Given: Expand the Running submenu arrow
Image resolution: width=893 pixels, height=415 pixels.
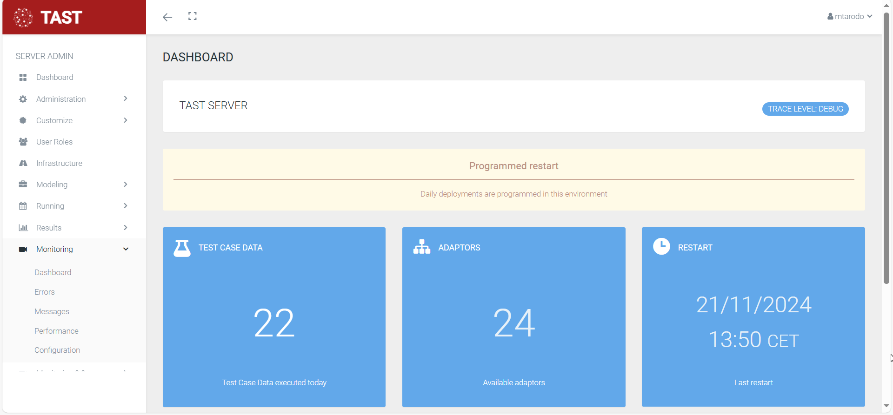Looking at the screenshot, I should click(x=126, y=206).
